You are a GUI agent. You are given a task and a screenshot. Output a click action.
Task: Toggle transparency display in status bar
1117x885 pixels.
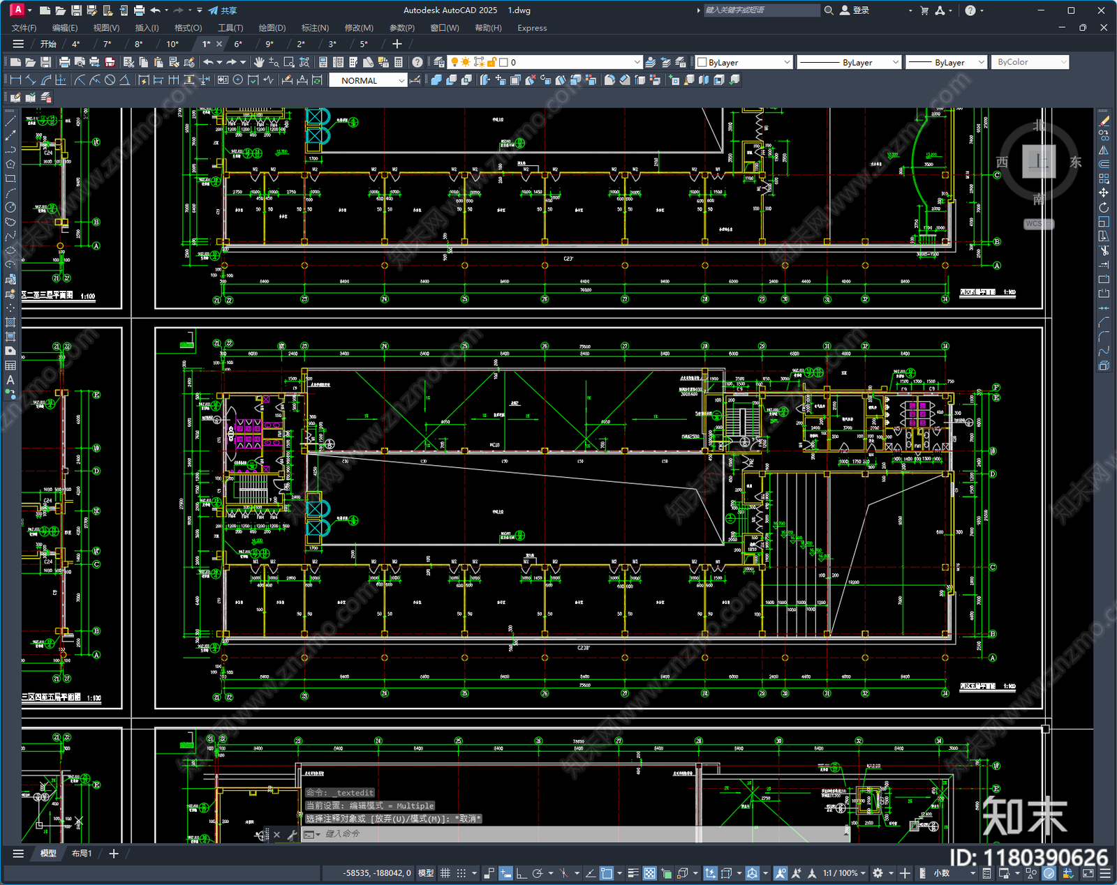point(650,873)
